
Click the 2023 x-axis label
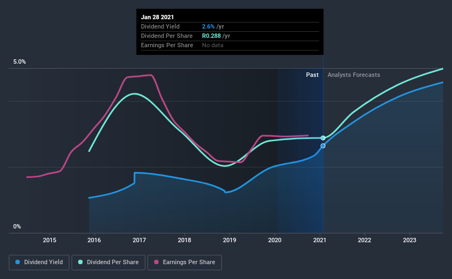(x=410, y=240)
